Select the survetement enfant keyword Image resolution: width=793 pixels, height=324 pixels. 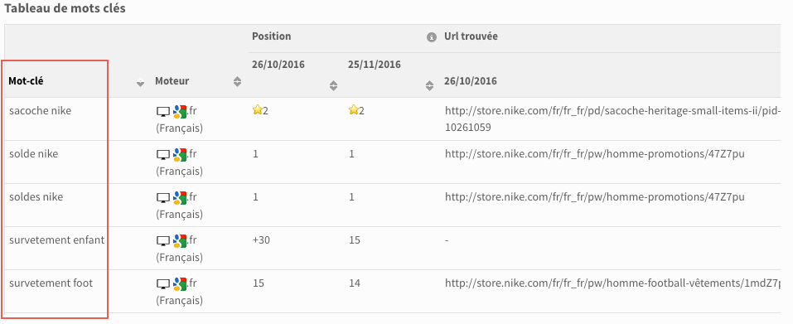tap(56, 240)
